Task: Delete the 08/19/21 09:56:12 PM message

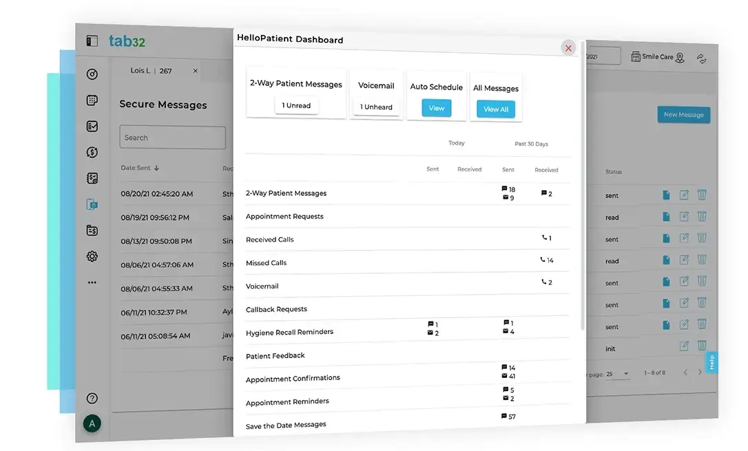Action: (x=702, y=216)
